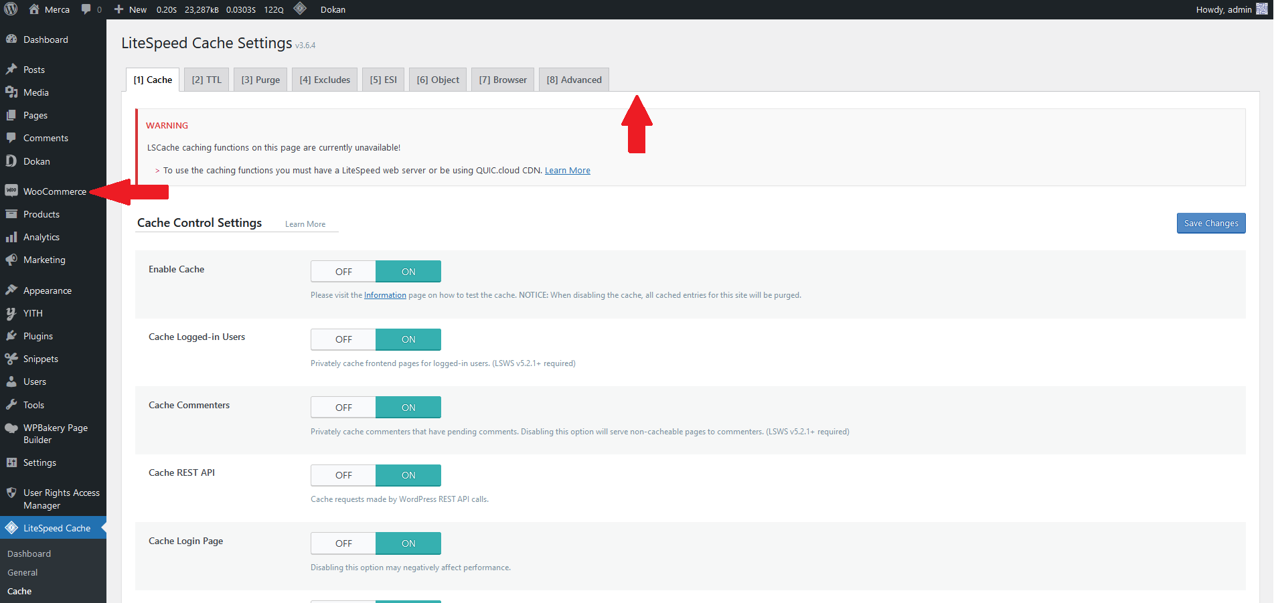The height and width of the screenshot is (603, 1274).
Task: Click the Settings sliders icon
Action: pyautogui.click(x=11, y=462)
